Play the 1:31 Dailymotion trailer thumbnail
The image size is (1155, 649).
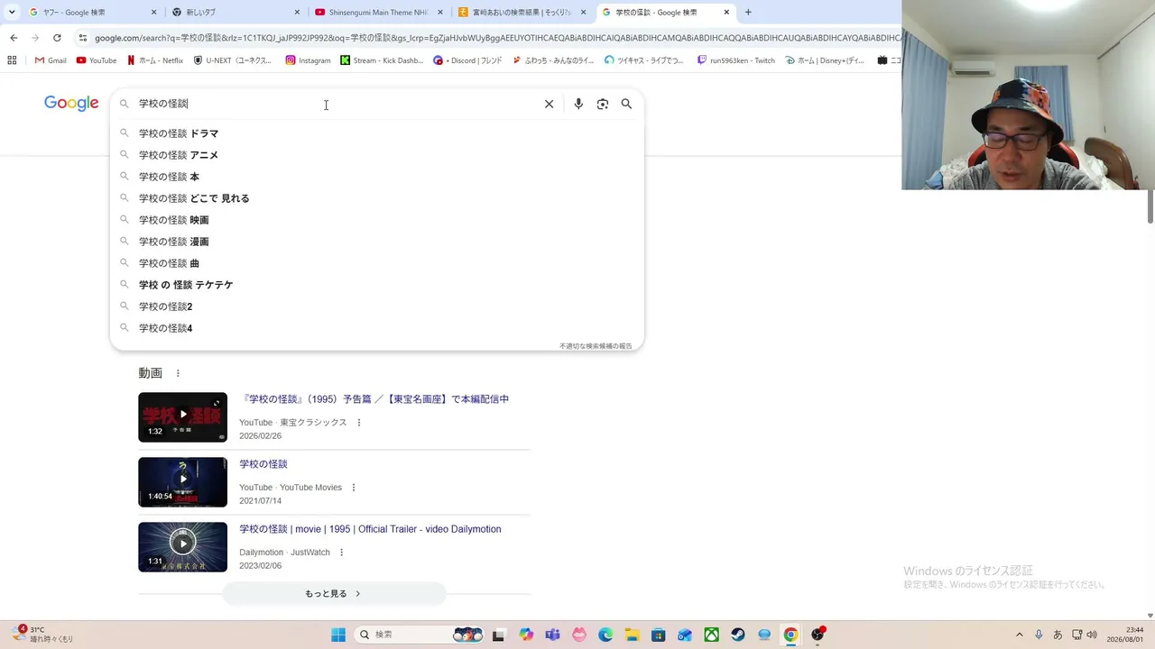point(182,547)
